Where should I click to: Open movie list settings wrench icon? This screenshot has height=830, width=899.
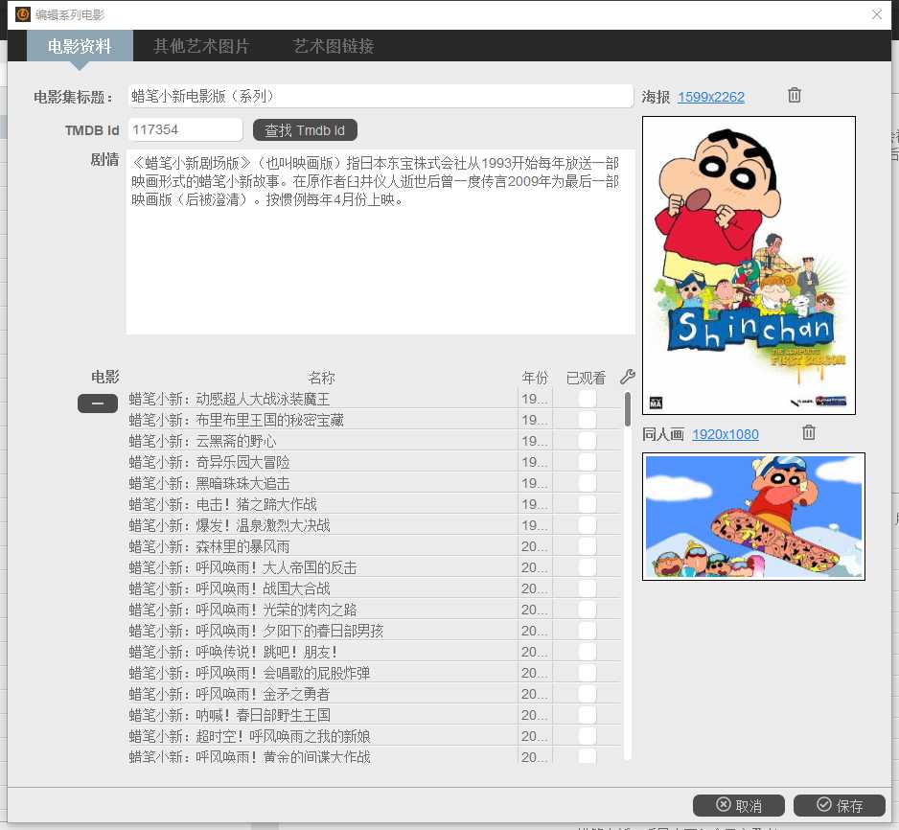click(x=628, y=377)
